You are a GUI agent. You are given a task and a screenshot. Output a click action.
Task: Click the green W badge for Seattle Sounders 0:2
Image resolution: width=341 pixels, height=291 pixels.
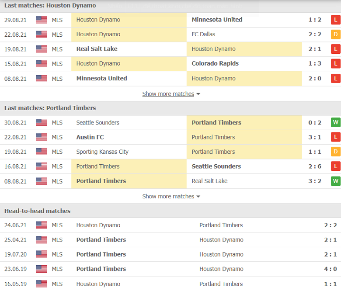[335, 123]
